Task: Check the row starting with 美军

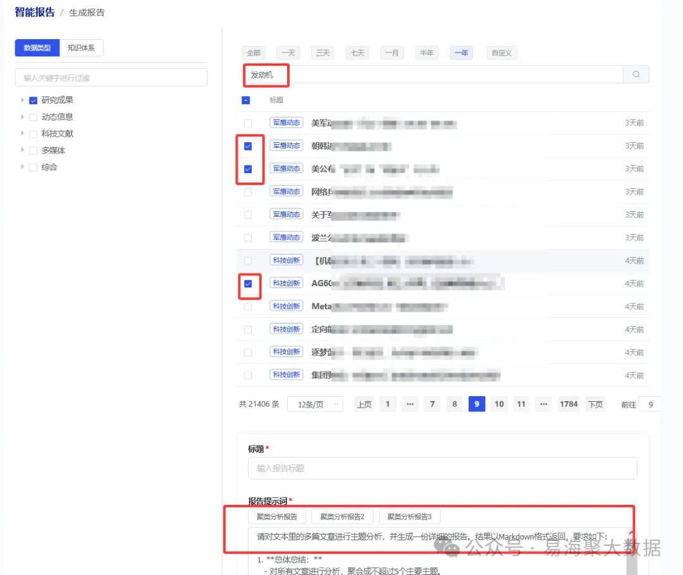Action: [248, 123]
